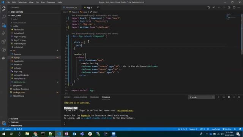Click the errors and warnings count in the status bar
Screen dimensions: 243x137
[x=18, y=129]
